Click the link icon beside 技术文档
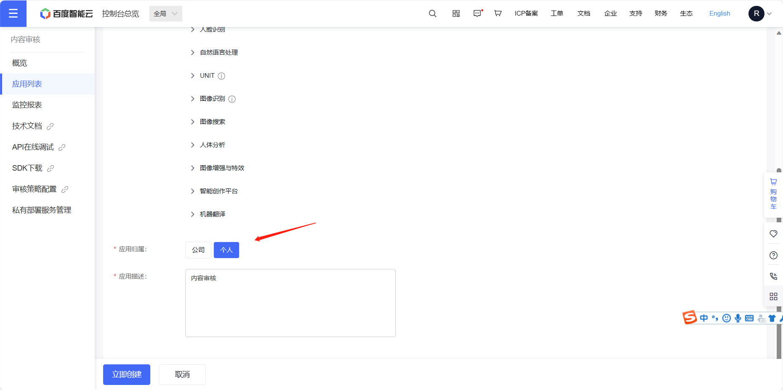This screenshot has height=390, width=783. click(50, 126)
